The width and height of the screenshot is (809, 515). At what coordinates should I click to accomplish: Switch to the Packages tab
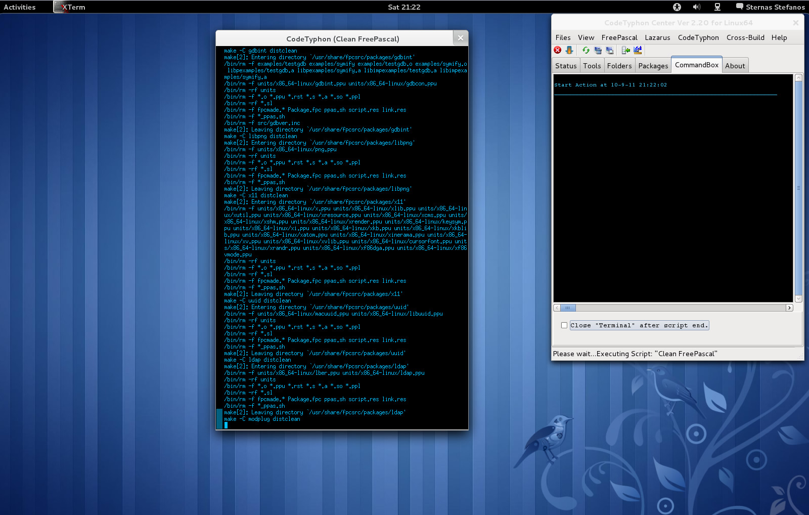click(x=653, y=66)
